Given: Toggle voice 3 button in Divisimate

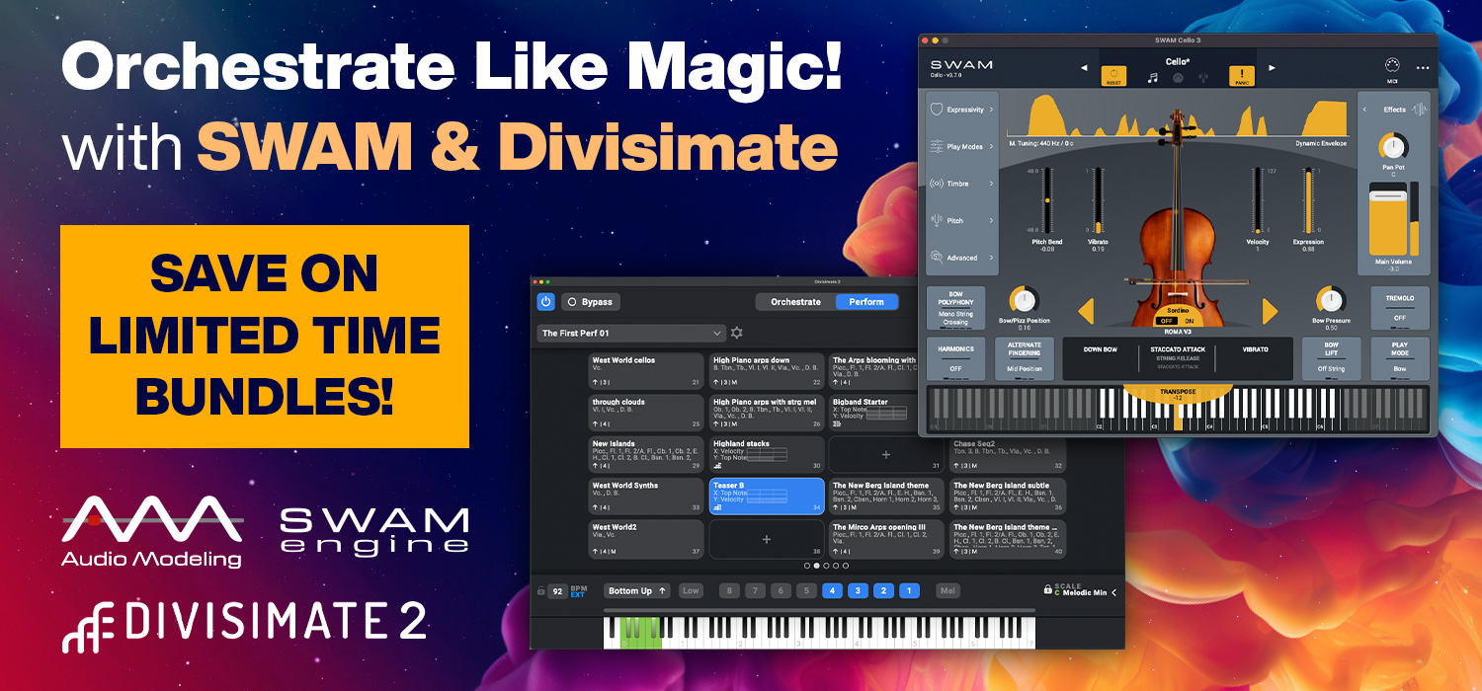Looking at the screenshot, I should point(858,591).
